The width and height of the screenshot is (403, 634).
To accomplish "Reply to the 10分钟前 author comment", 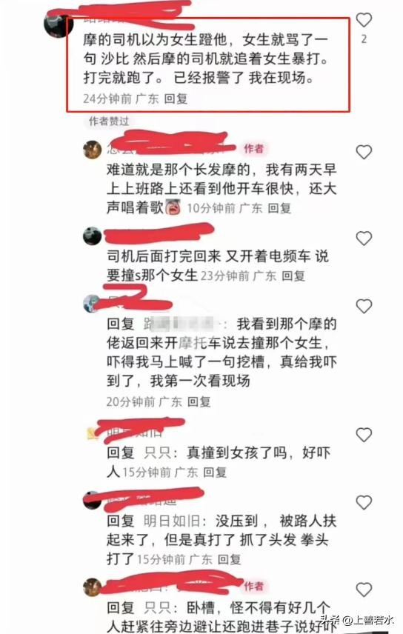I will click(x=279, y=208).
